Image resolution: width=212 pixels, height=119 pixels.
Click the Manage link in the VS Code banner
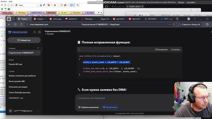pos(181,2)
